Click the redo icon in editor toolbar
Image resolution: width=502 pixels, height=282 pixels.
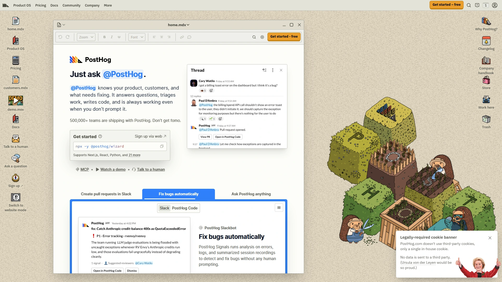coord(68,37)
